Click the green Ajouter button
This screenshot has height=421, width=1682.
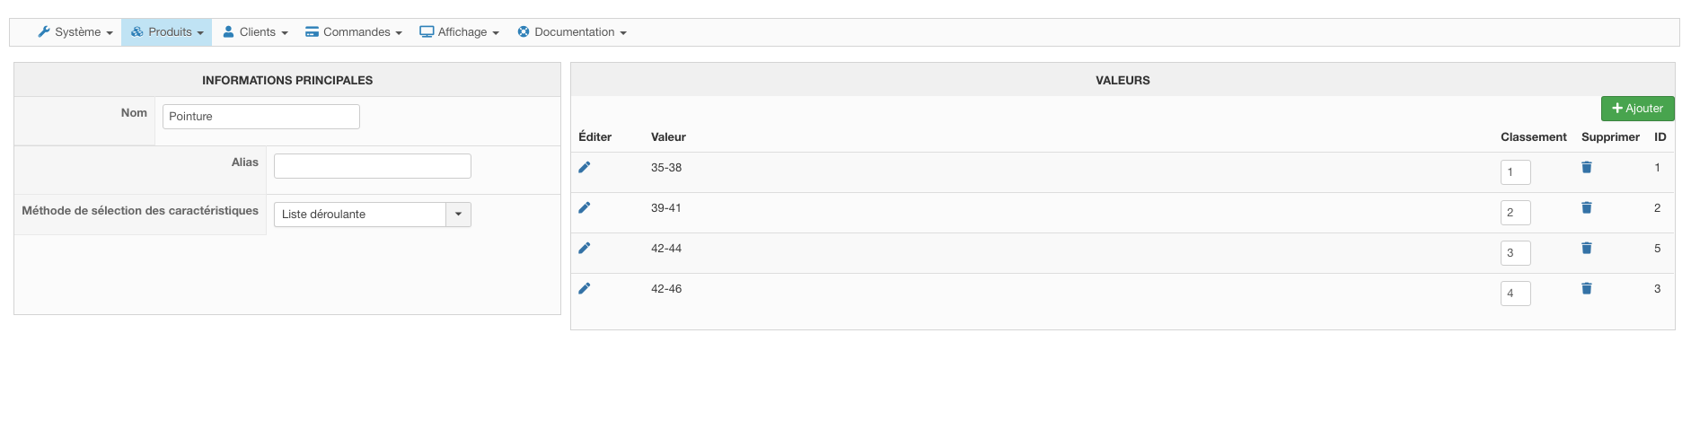1637,109
